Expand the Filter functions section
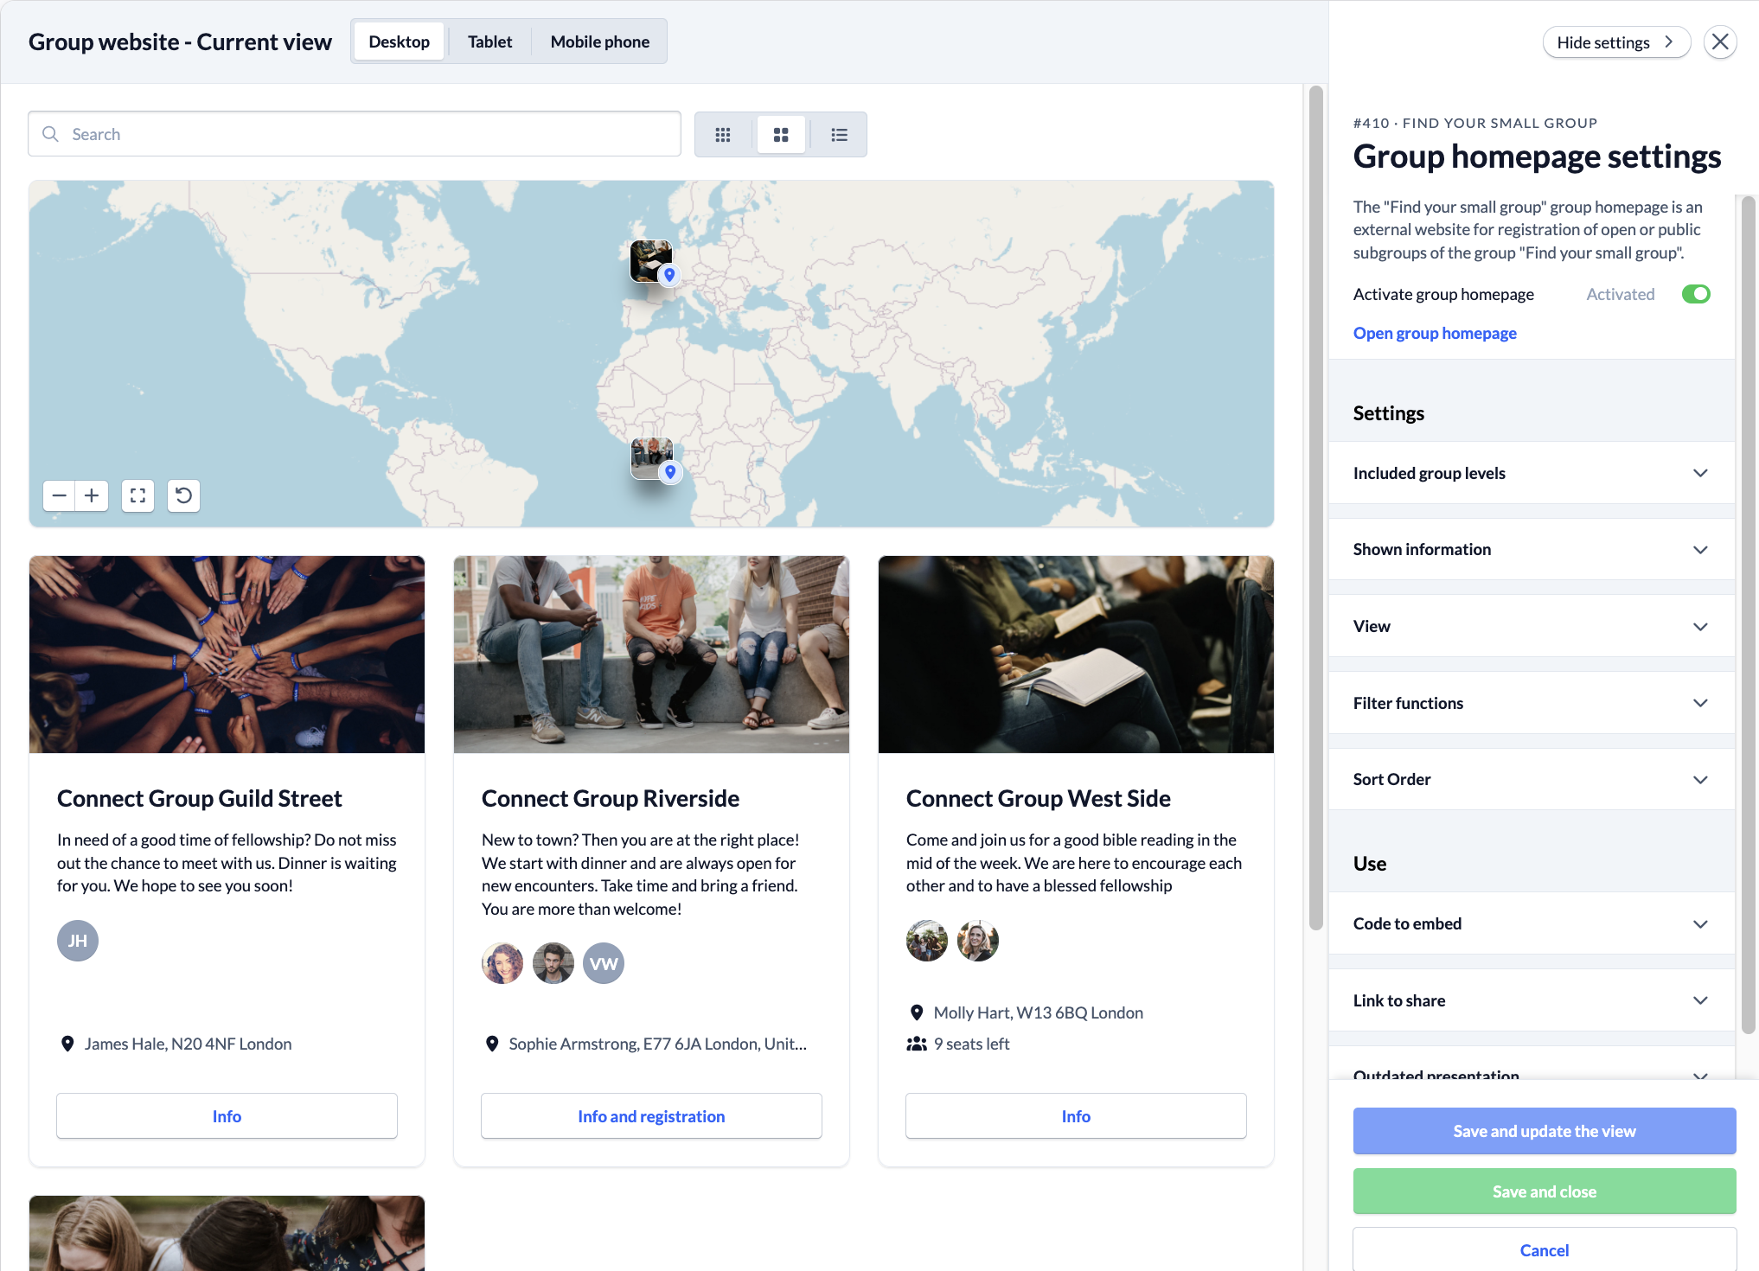Viewport: 1759px width, 1271px height. pos(1532,703)
